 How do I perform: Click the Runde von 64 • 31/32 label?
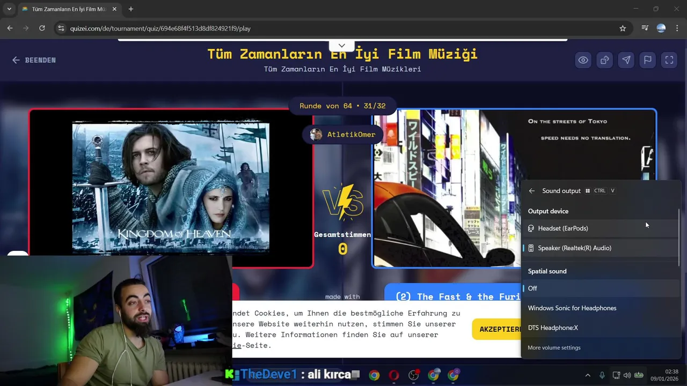[342, 106]
